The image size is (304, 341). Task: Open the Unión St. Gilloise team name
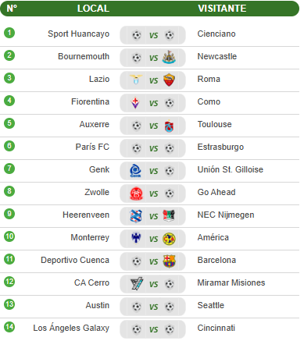pos(231,169)
